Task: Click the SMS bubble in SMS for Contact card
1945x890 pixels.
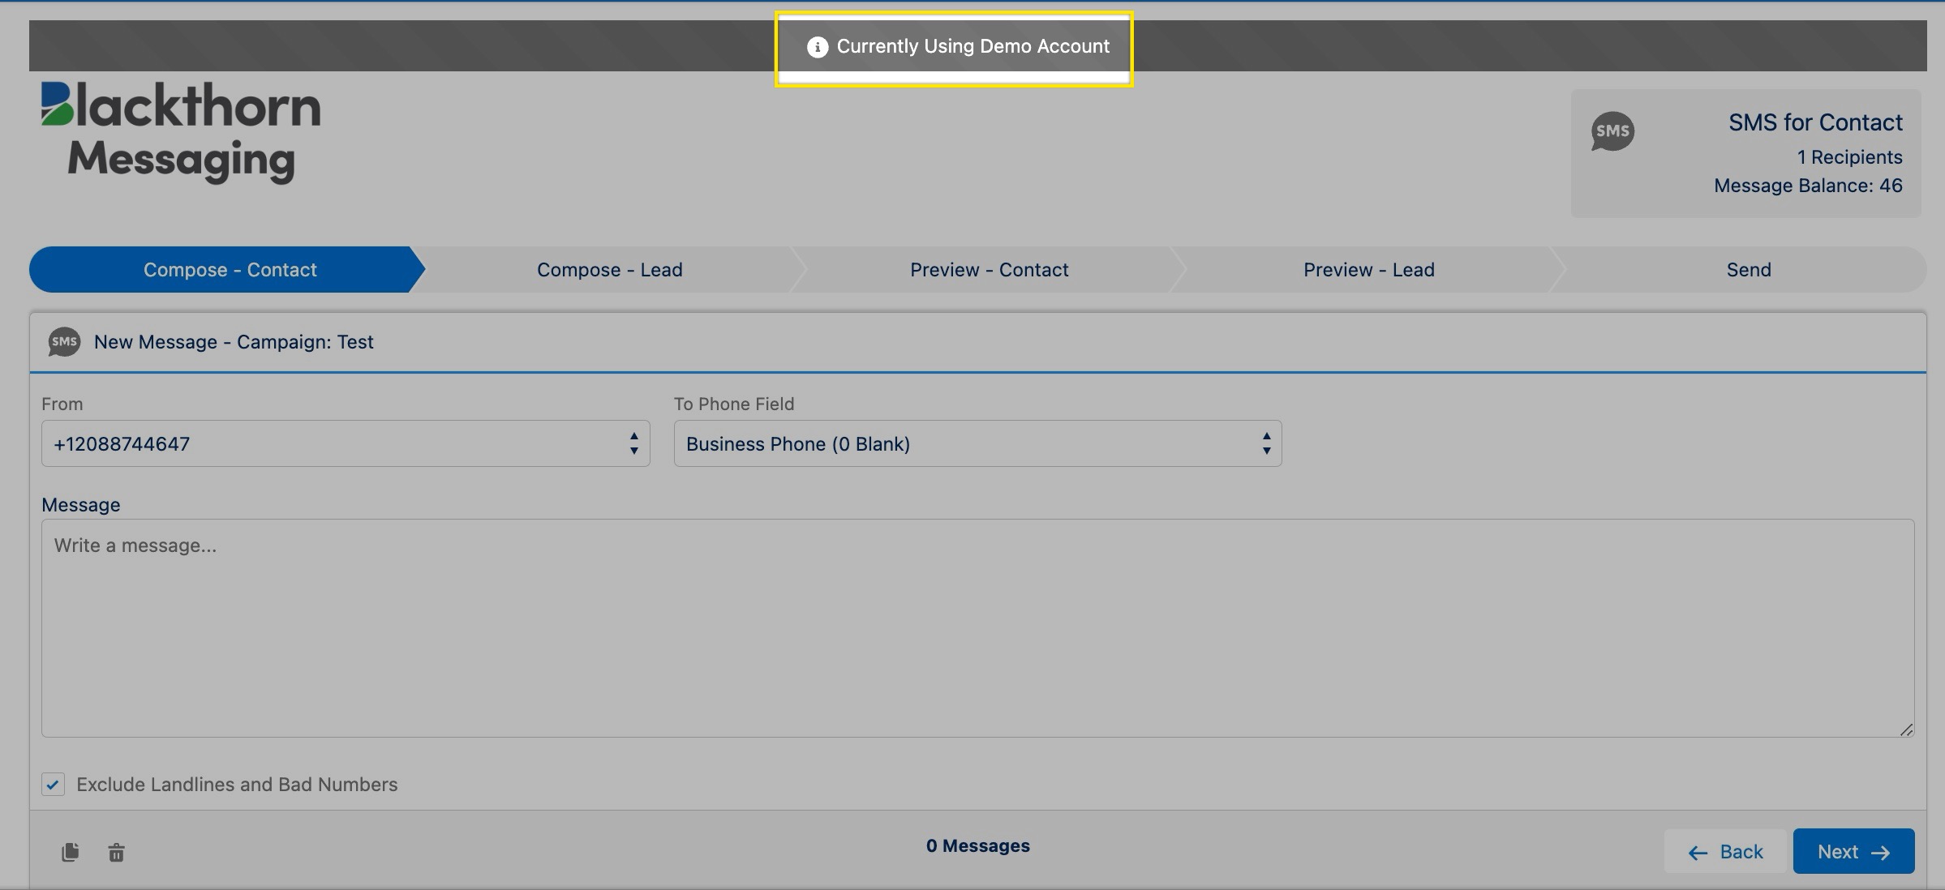Action: 1612,131
